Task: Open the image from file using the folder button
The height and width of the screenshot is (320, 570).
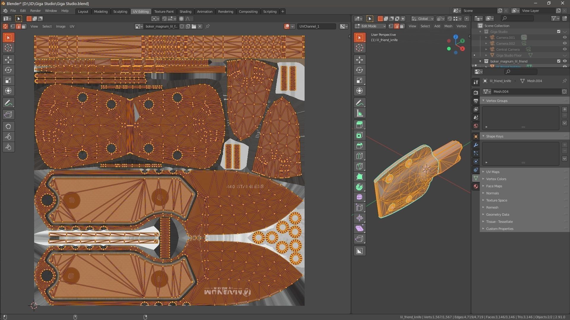Action: 194,26
